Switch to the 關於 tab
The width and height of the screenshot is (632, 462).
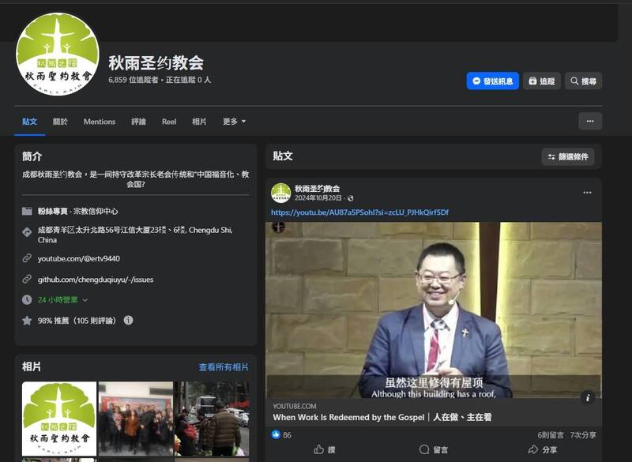coord(60,122)
